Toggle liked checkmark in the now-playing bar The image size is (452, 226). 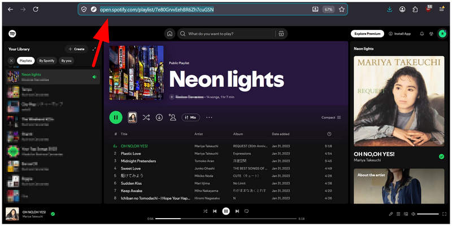[x=53, y=214]
